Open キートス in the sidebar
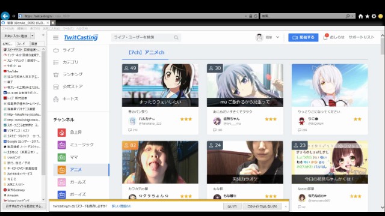 point(70,99)
